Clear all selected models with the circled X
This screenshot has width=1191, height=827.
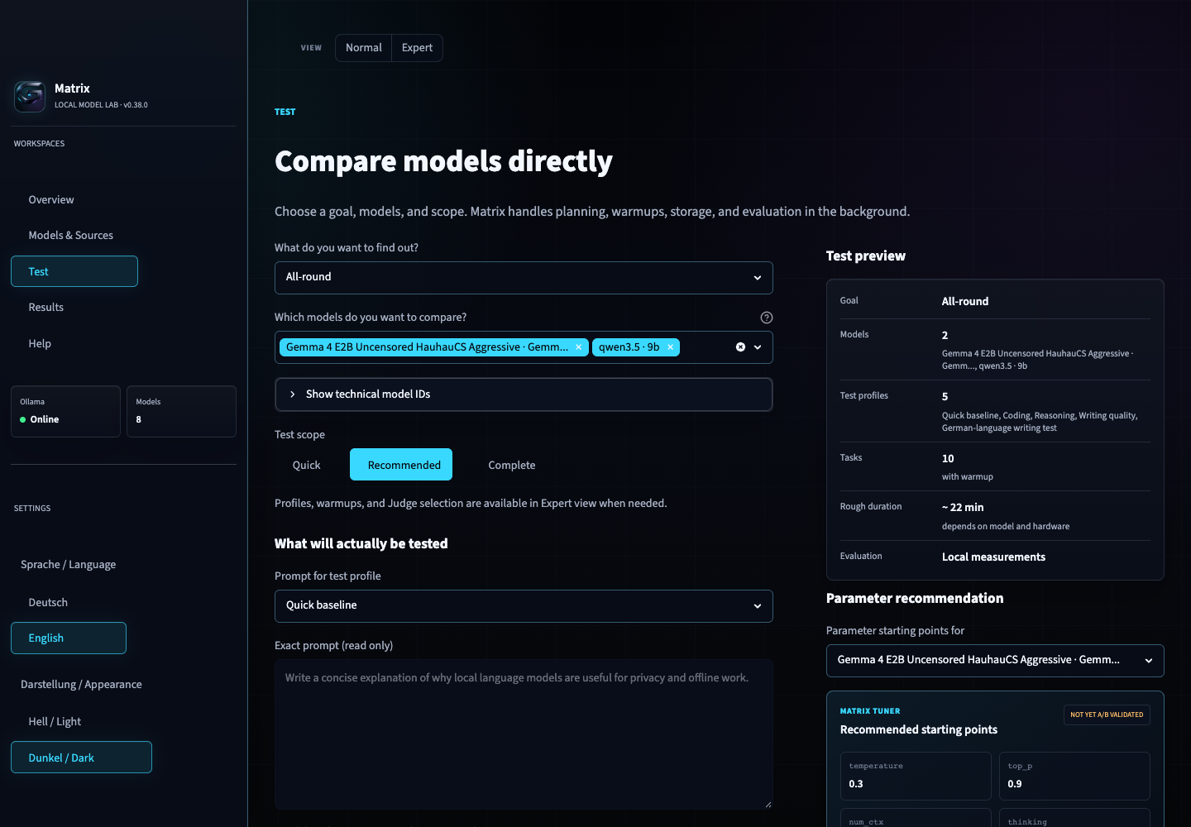[x=740, y=347]
